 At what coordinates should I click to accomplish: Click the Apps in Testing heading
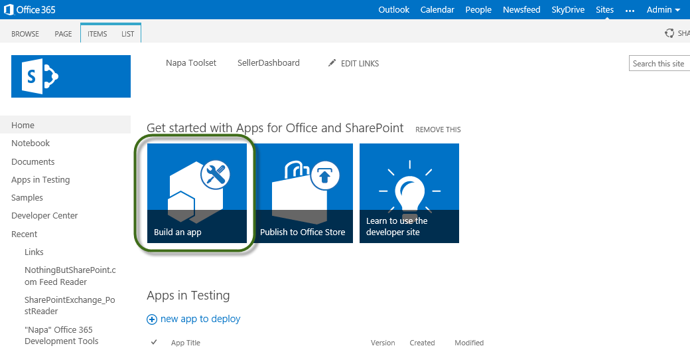click(x=188, y=296)
